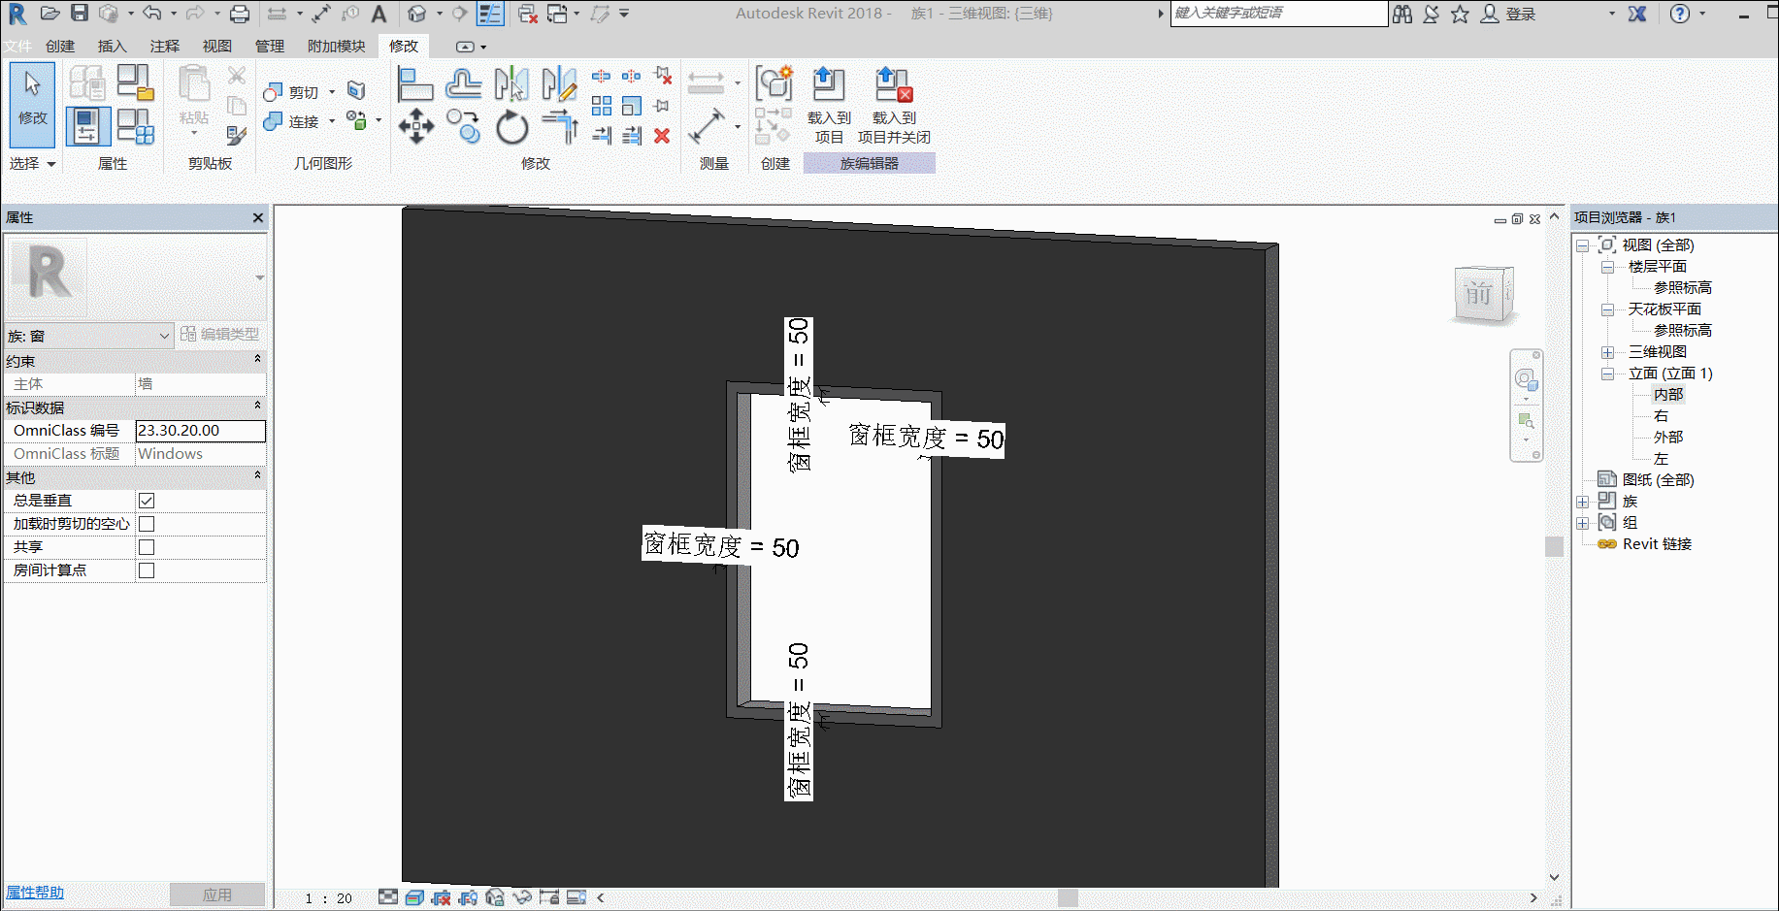The image size is (1779, 911).
Task: Click the Copy tool icon
Action: [464, 127]
